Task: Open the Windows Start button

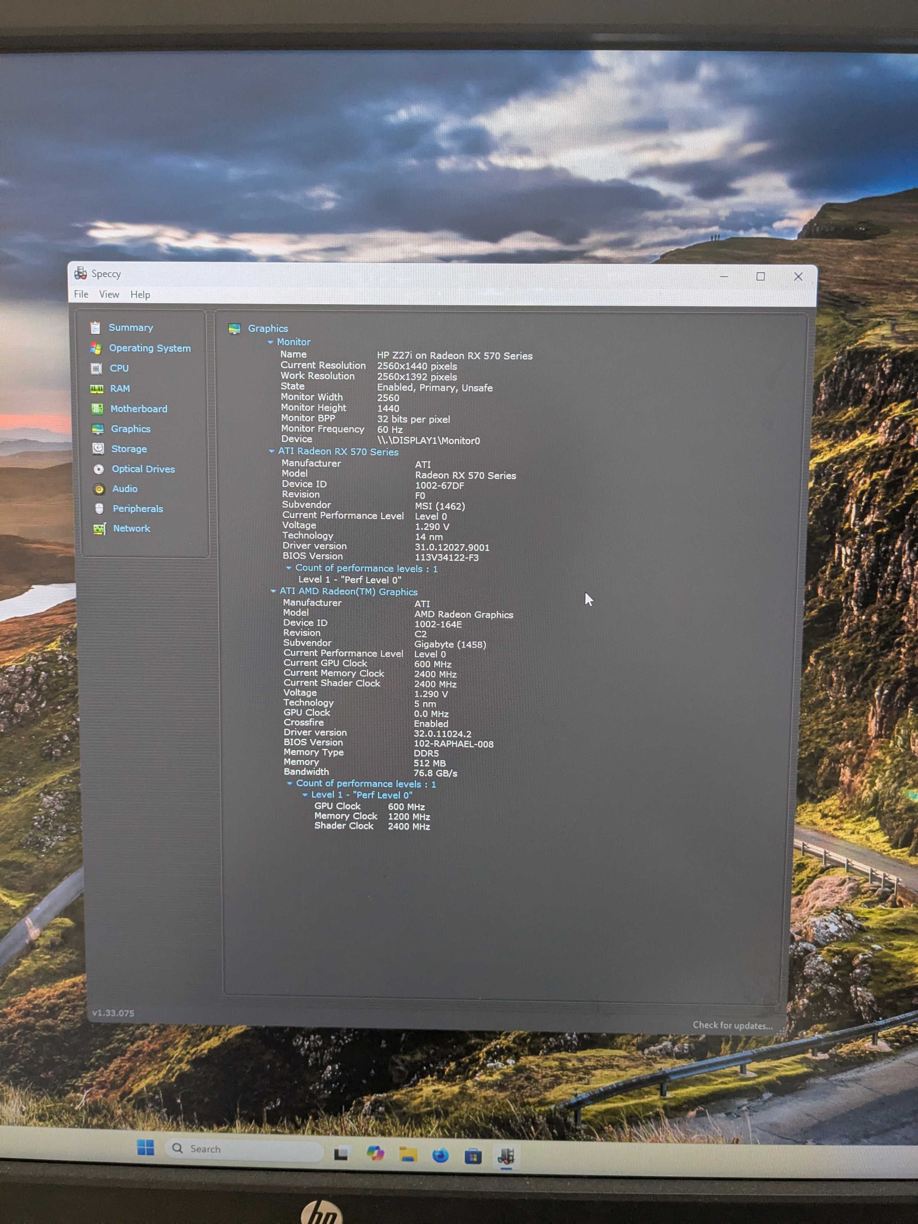Action: [x=145, y=1147]
